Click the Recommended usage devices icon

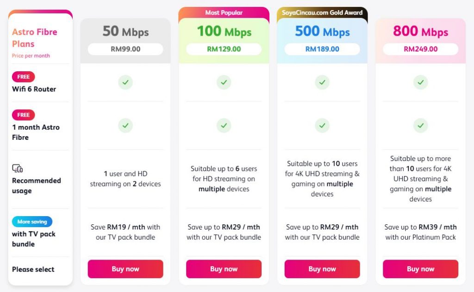[18, 168]
